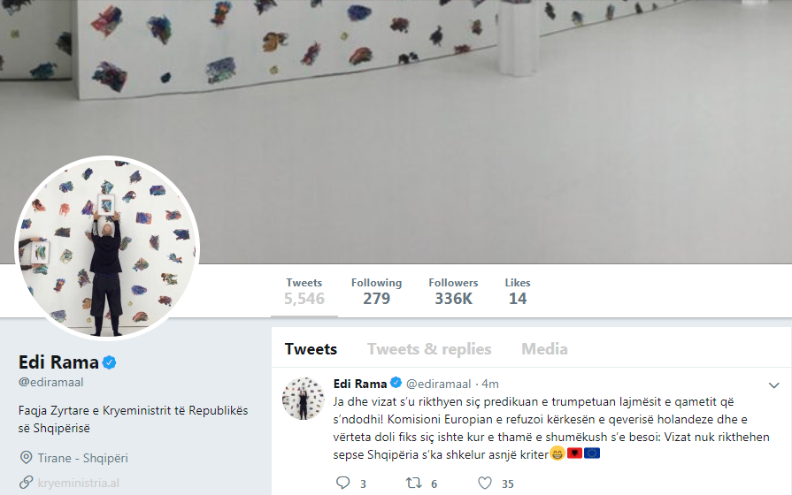This screenshot has height=495, width=792.
Task: Select the Tweets timeline tab
Action: 311,348
